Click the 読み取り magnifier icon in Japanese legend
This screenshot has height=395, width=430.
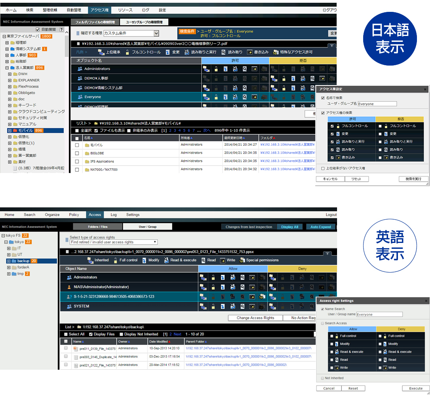pos(224,52)
